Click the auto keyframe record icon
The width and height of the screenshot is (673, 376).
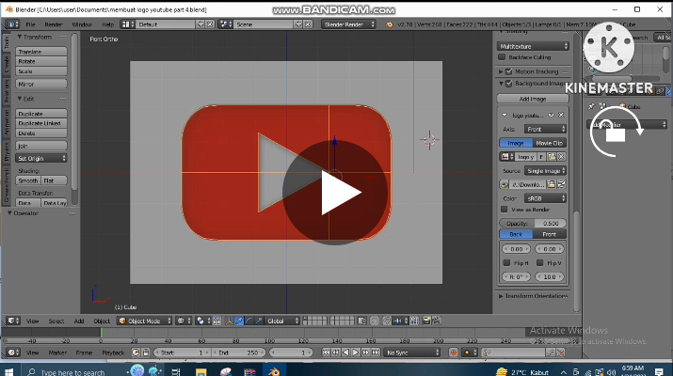[x=453, y=352]
